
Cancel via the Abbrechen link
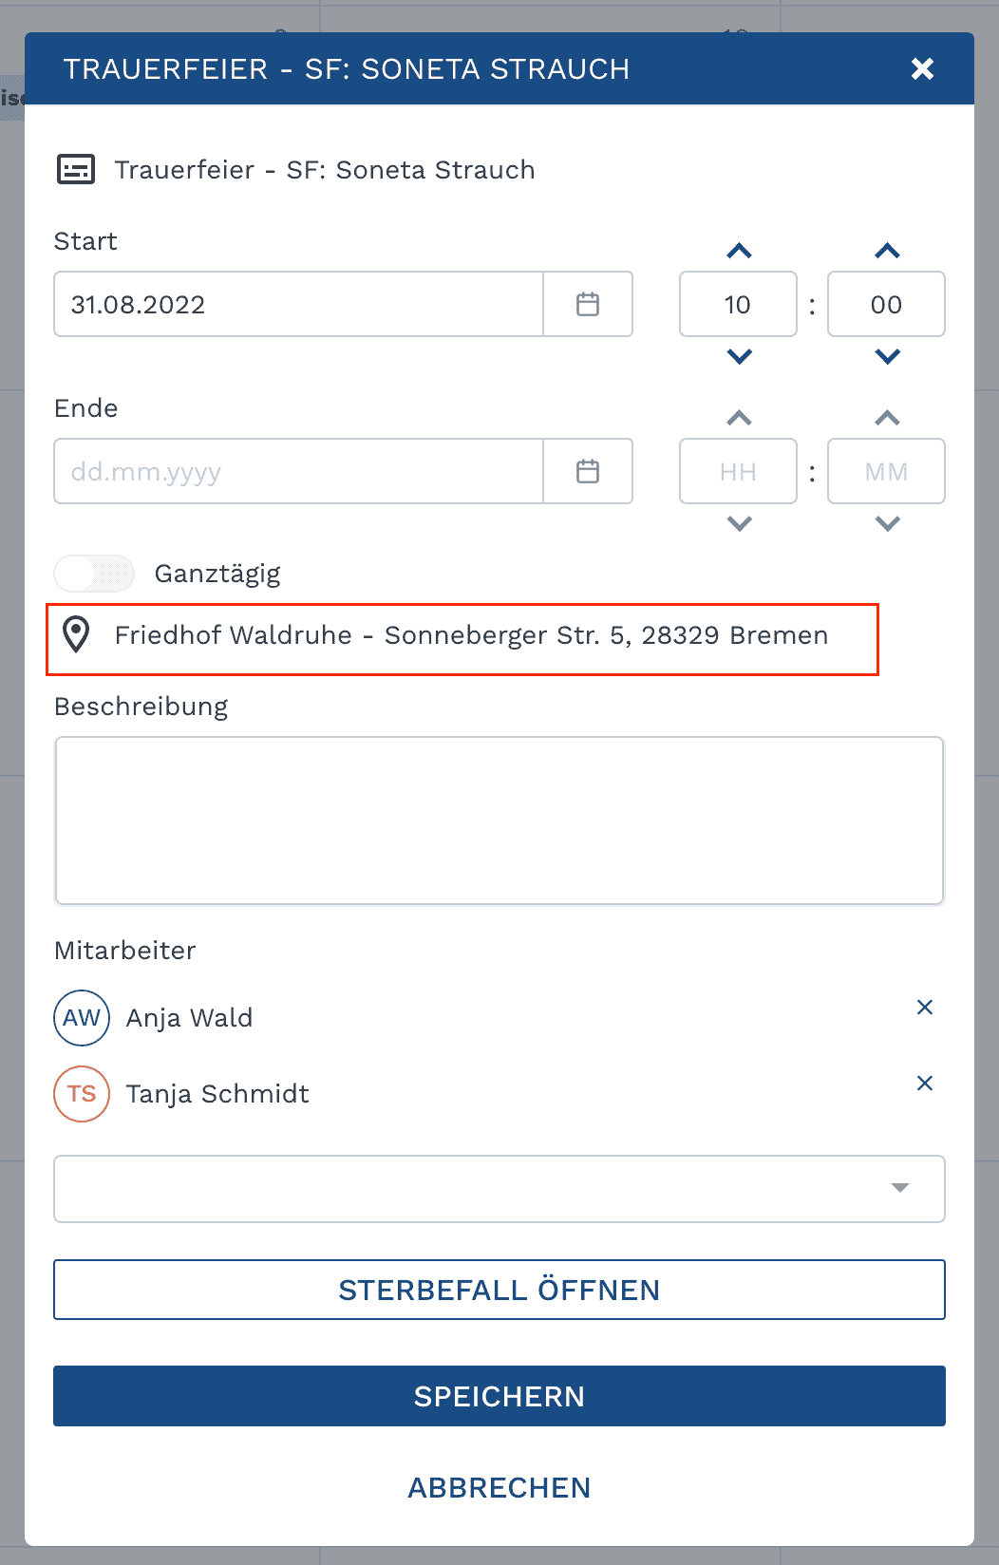click(x=499, y=1487)
